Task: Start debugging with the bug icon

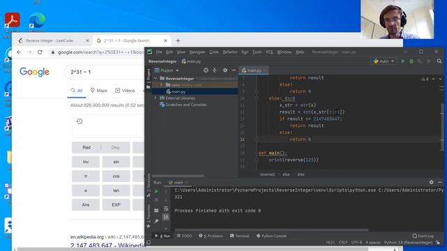Action: (x=411, y=61)
